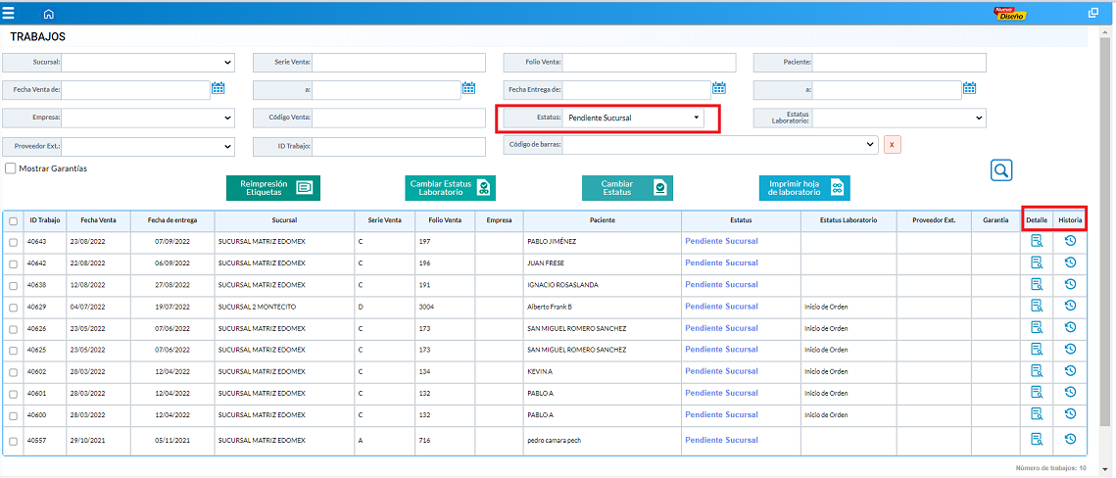Screen dimensions: 1116x478
Task: Focus the Serie Venta input field
Action: pos(399,62)
